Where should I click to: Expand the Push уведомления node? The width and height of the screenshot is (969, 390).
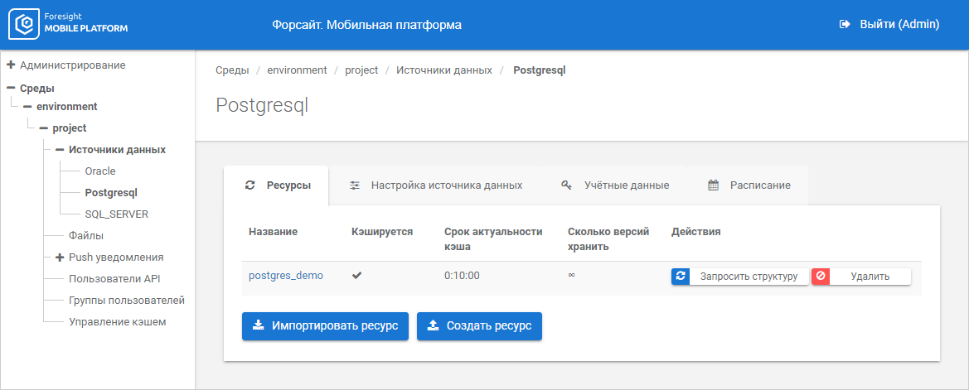(60, 258)
